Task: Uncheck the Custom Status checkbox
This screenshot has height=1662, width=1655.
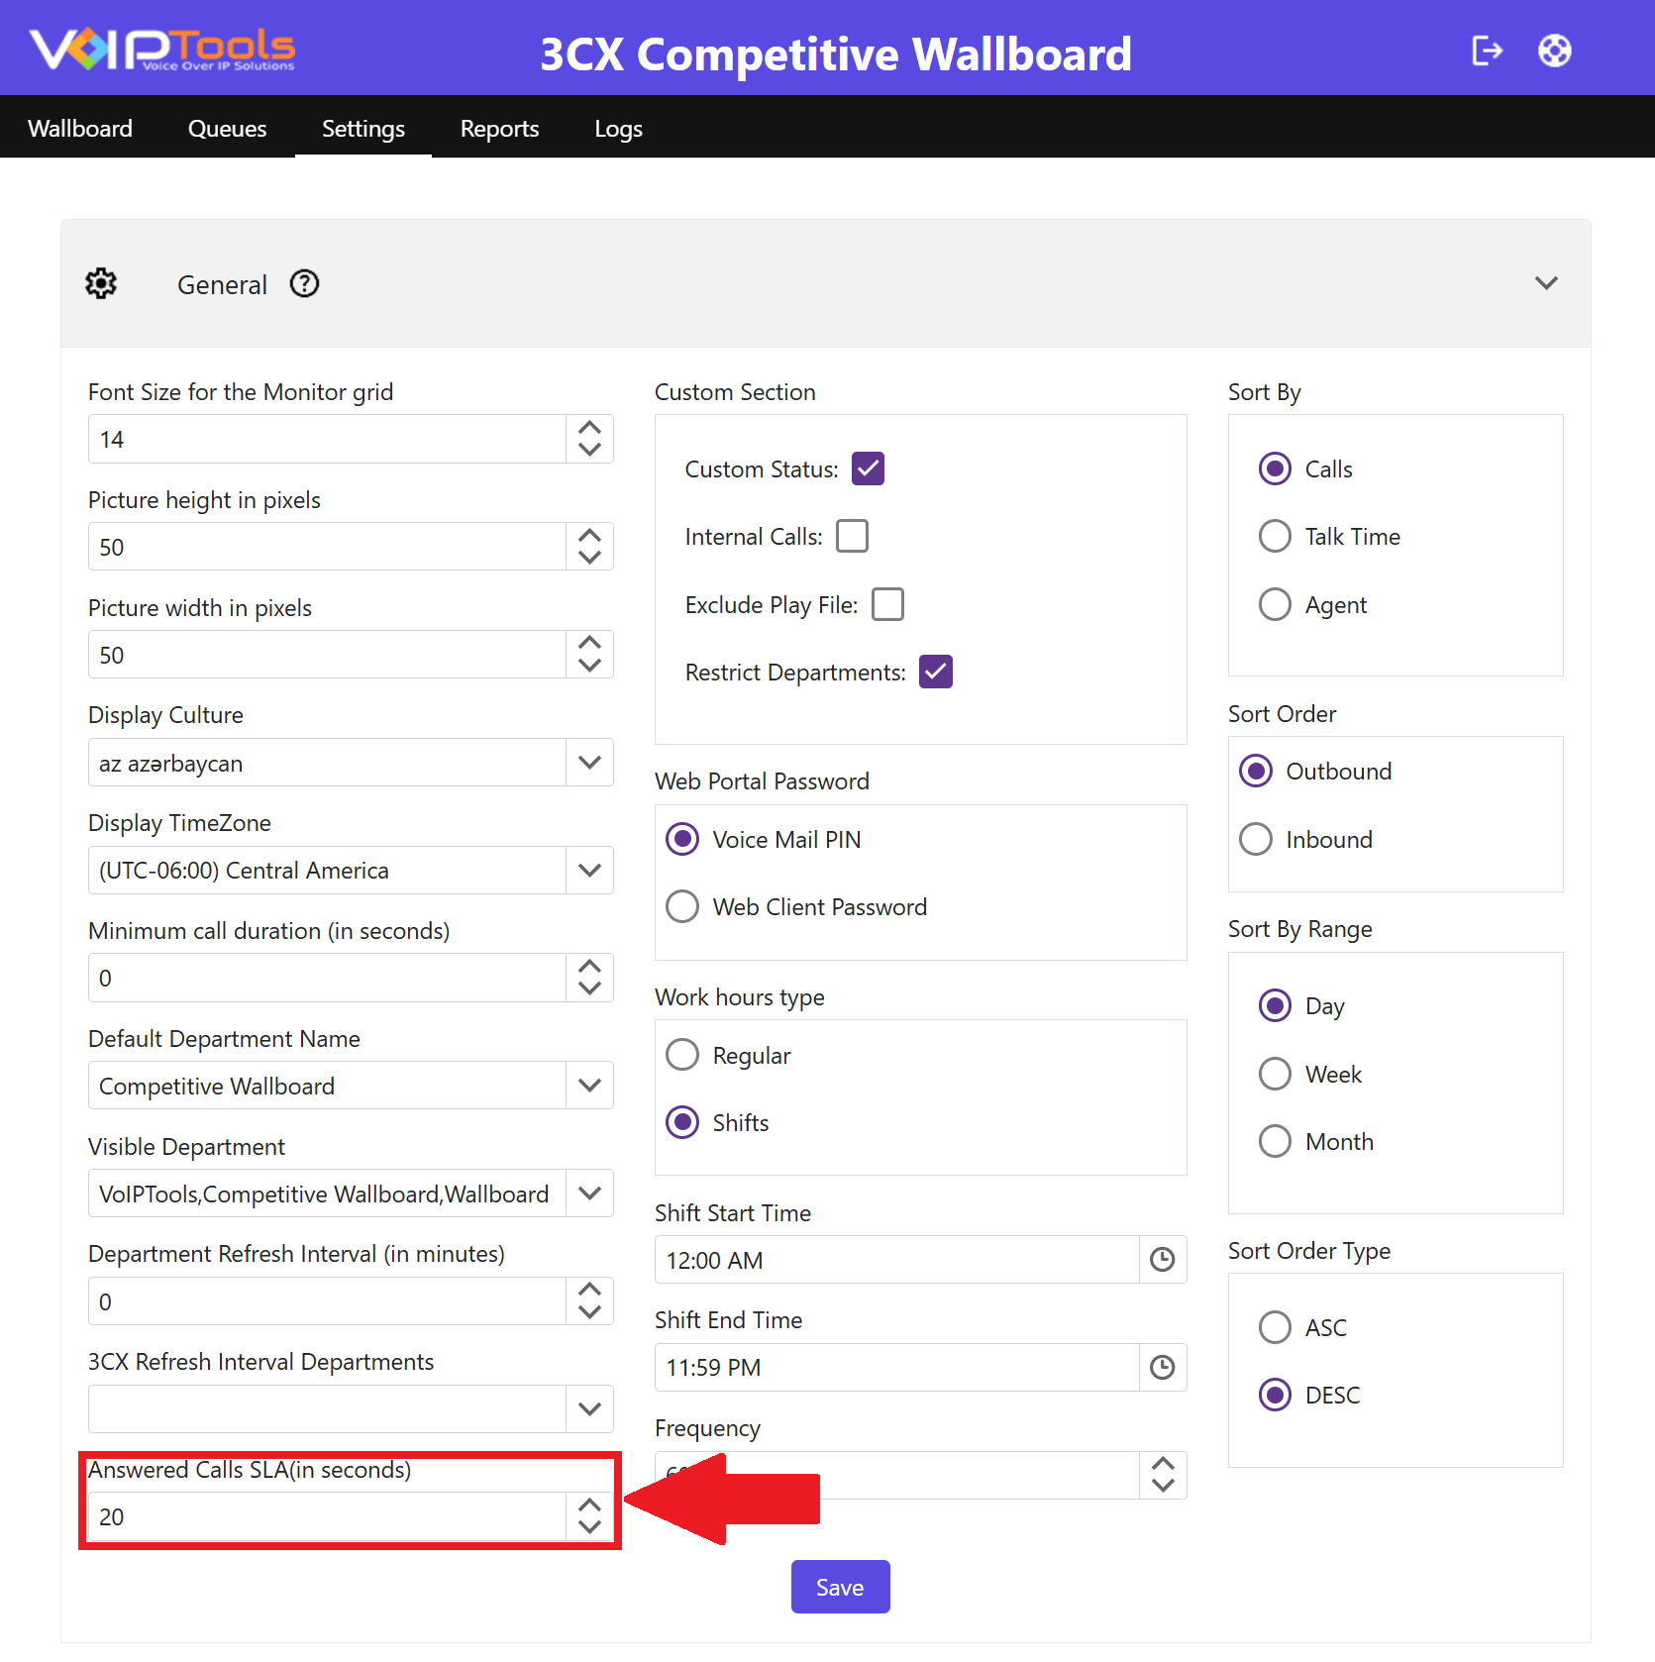Action: 868,468
